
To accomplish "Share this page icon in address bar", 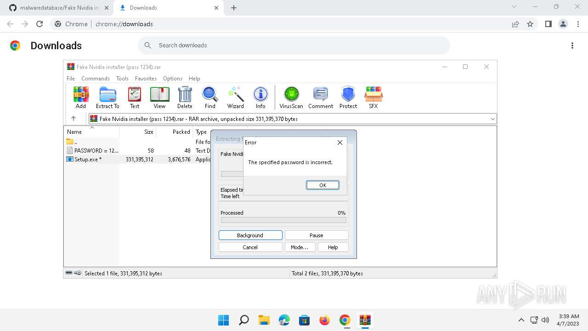I will point(515,24).
